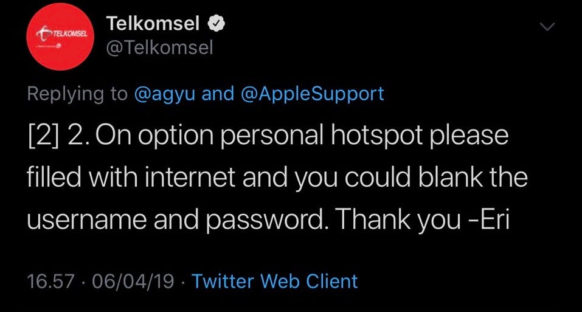Click the 'username and password' tweet line

[268, 220]
